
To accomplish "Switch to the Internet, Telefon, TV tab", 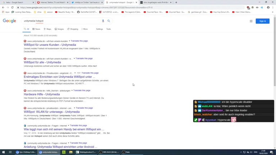I will pyautogui.click(x=52, y=3).
